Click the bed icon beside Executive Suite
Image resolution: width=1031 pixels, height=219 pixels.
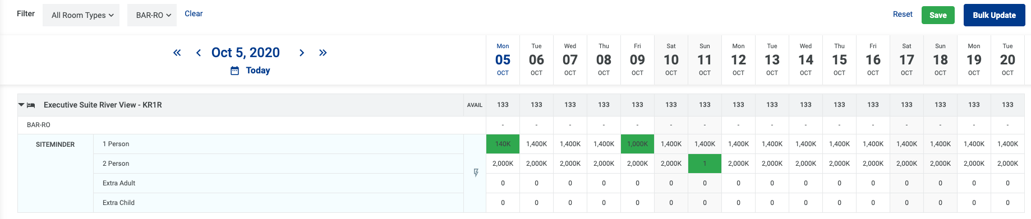point(31,105)
